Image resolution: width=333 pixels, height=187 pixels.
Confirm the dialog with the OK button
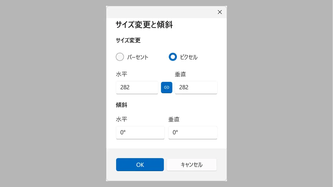click(140, 165)
